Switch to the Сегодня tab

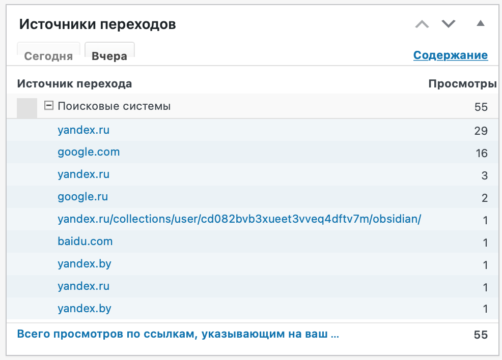click(x=48, y=56)
